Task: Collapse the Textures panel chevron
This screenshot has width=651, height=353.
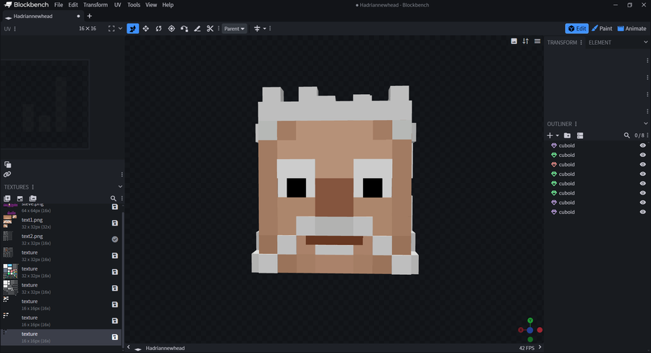Action: [120, 187]
